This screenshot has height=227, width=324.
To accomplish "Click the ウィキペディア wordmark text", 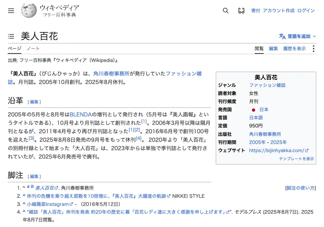I will [x=60, y=8].
